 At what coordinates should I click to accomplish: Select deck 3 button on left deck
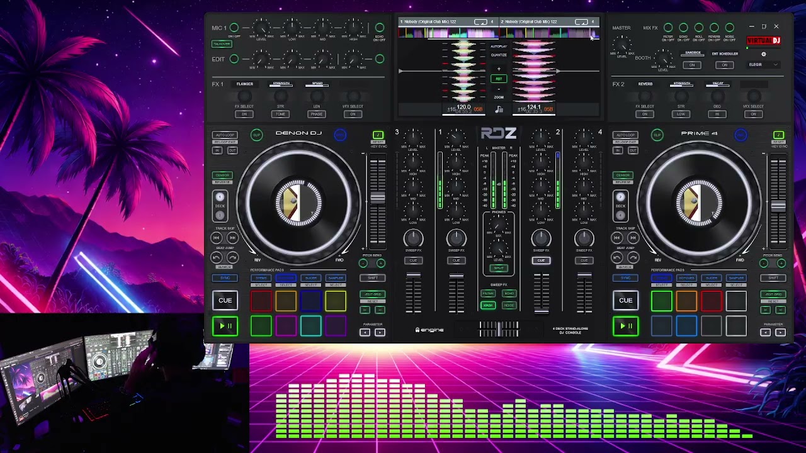(220, 215)
